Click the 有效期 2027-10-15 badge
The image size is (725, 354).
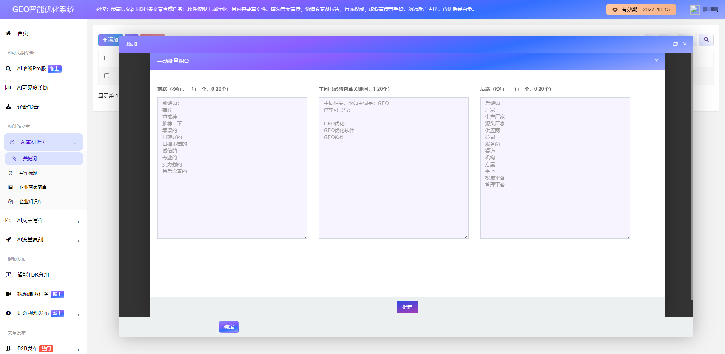coord(641,9)
